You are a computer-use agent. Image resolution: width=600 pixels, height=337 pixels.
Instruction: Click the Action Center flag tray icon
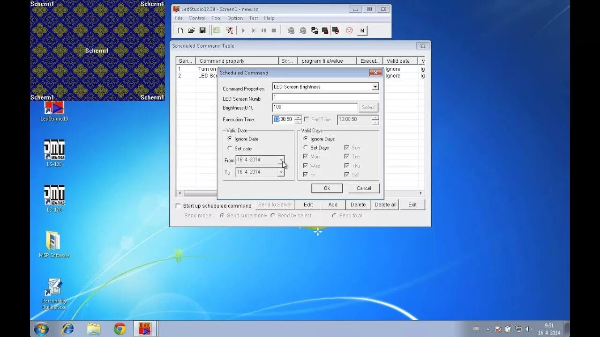[498, 329]
